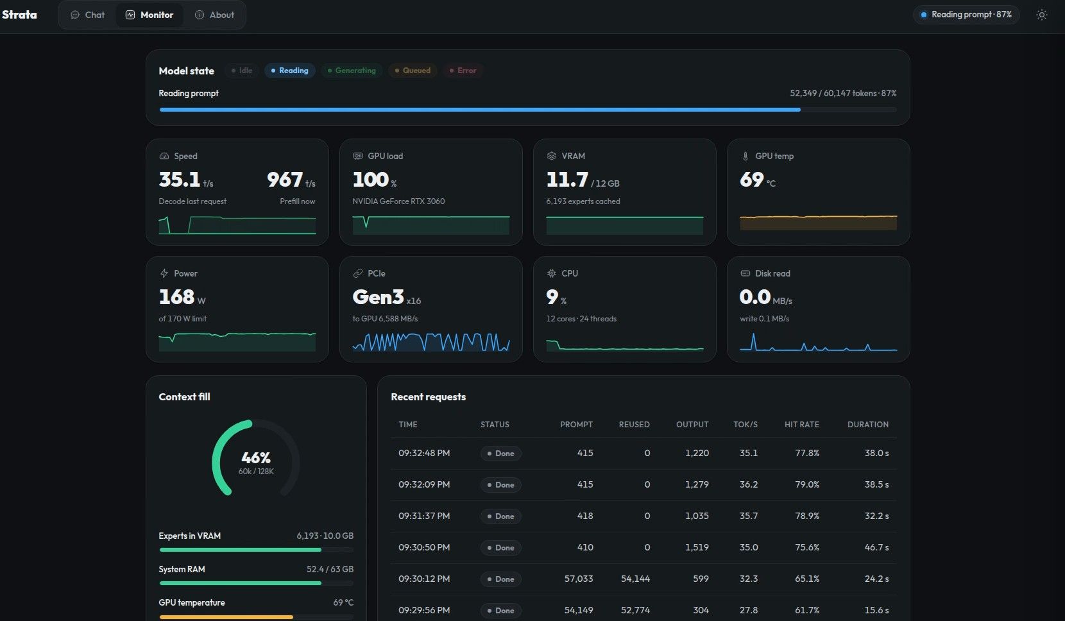Select the Reading model state chip
This screenshot has width=1065, height=621.
[x=289, y=71]
